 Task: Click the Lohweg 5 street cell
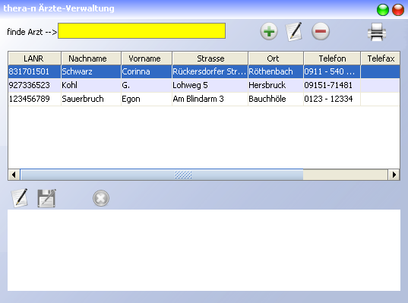[x=210, y=85]
